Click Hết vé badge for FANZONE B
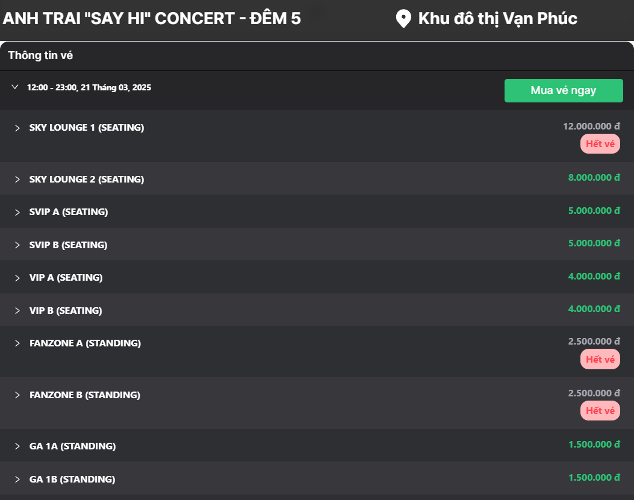Screen dimensions: 634x500 coord(600,411)
